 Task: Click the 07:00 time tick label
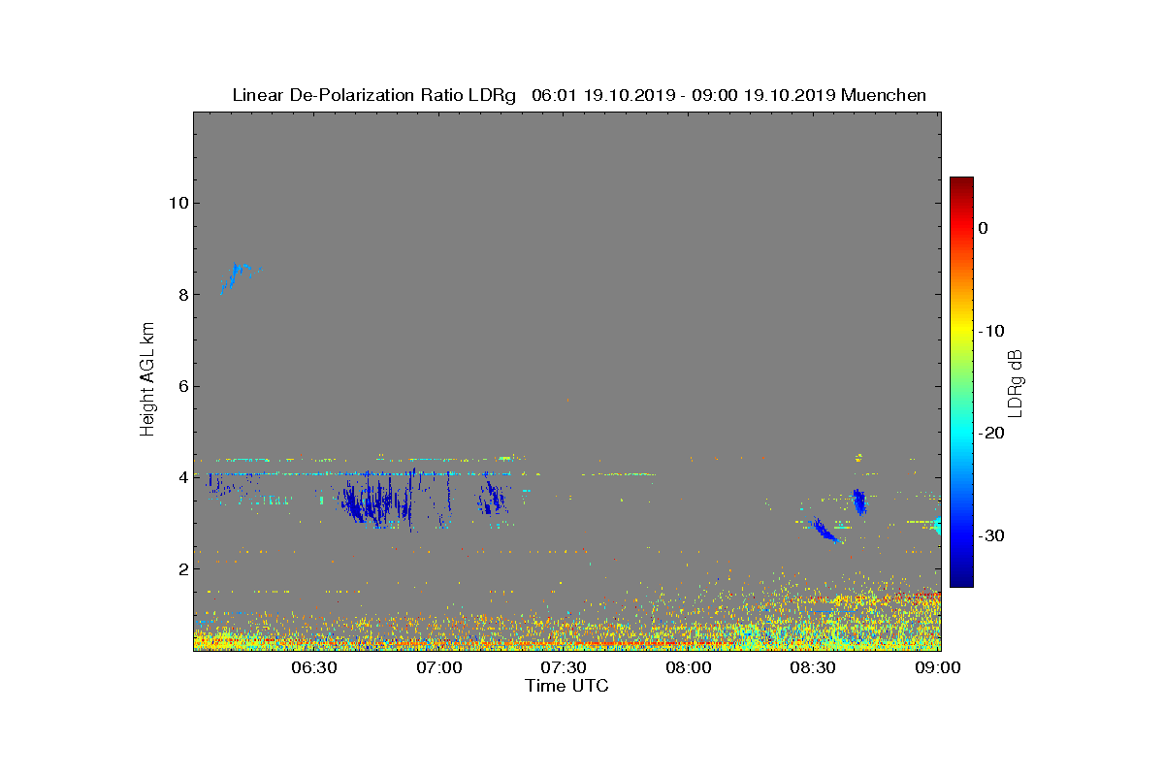[438, 667]
